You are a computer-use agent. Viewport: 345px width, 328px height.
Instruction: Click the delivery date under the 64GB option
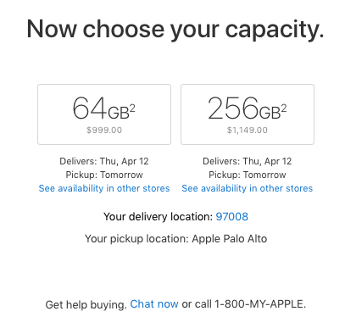(x=104, y=161)
